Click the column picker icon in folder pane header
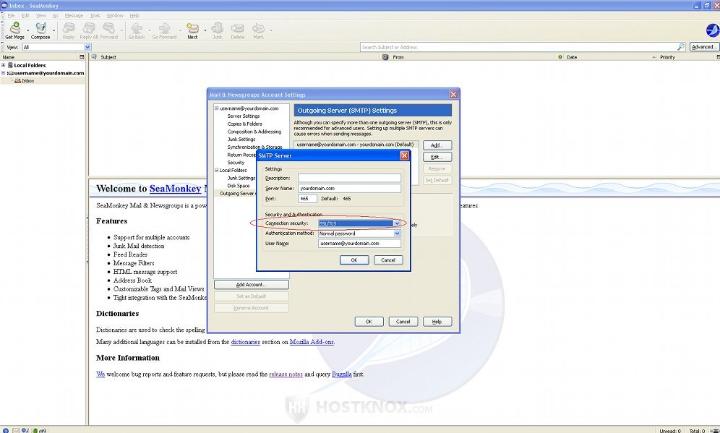This screenshot has width=720, height=433. [82, 57]
